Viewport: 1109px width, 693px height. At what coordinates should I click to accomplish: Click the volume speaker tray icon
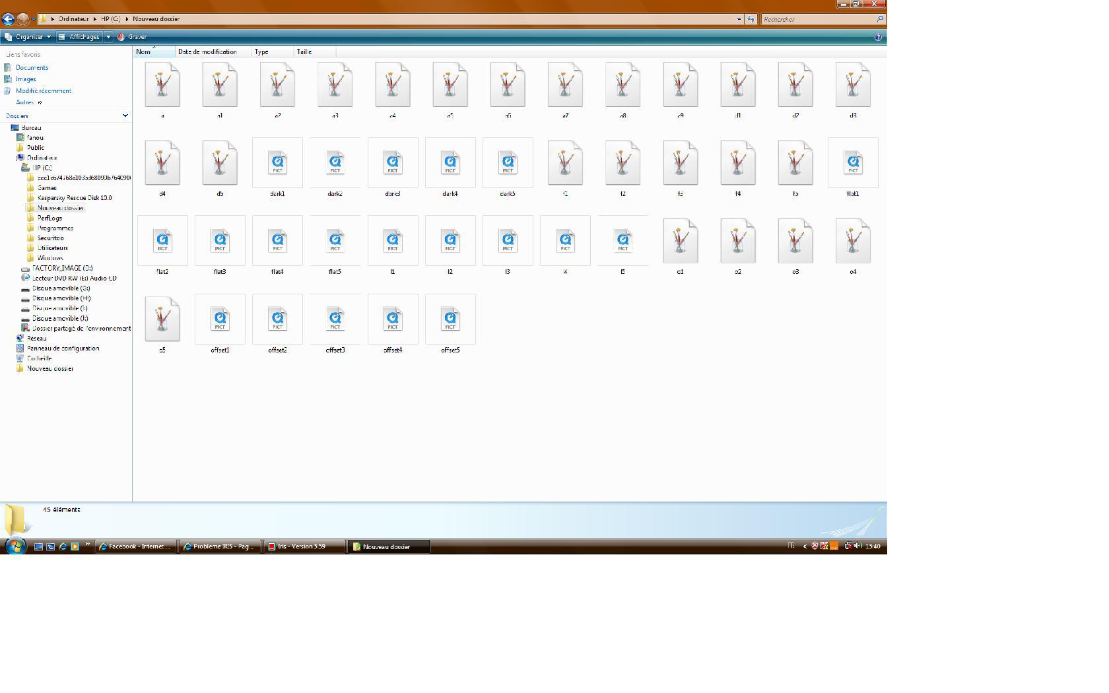pos(857,546)
